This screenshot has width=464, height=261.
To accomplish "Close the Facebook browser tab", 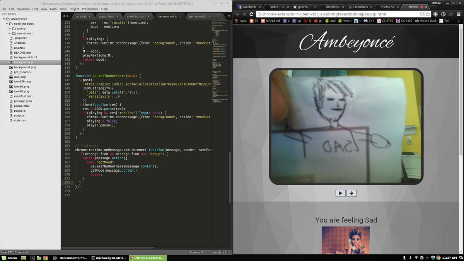I will coord(259,7).
